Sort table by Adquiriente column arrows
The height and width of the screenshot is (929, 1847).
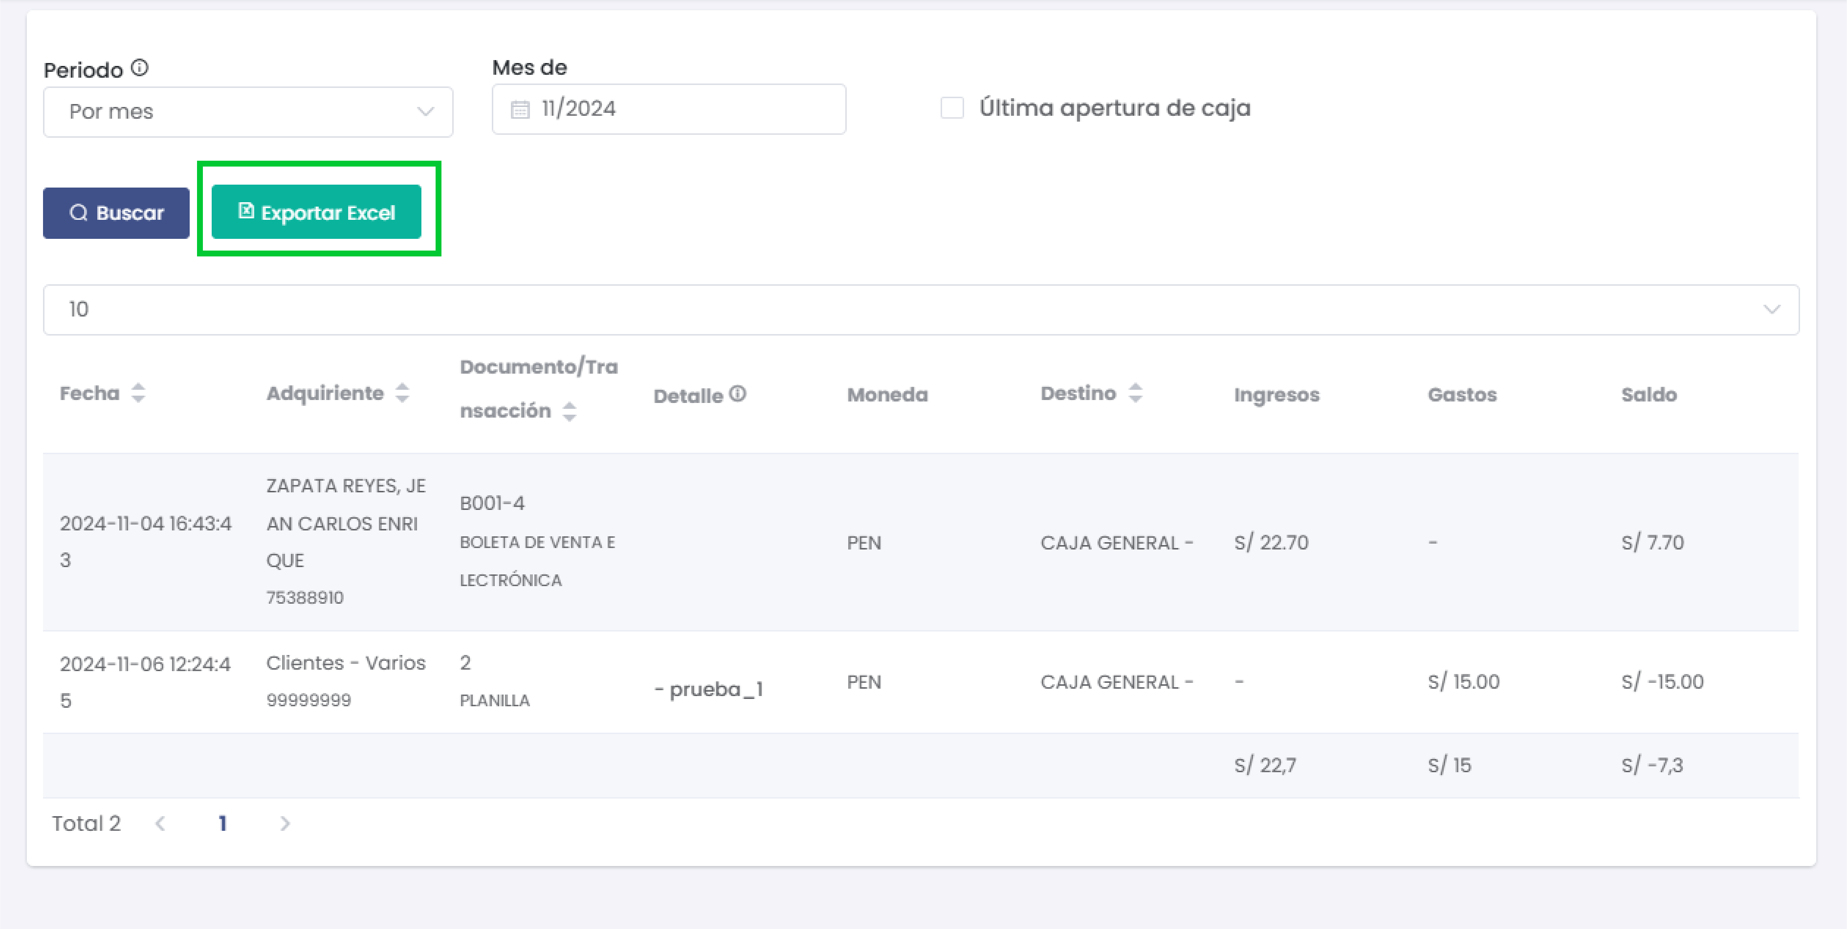click(x=402, y=393)
